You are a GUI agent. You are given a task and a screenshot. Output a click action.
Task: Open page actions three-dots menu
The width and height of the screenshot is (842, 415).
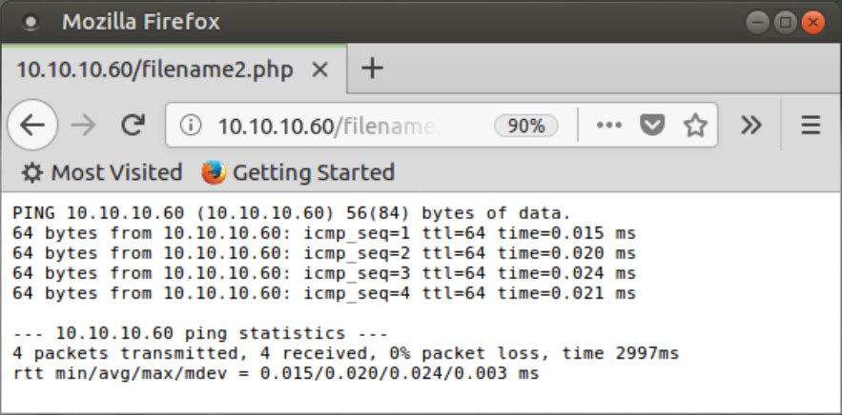(x=609, y=126)
